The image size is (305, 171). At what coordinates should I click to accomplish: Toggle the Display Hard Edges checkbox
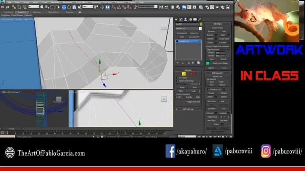click(211, 63)
